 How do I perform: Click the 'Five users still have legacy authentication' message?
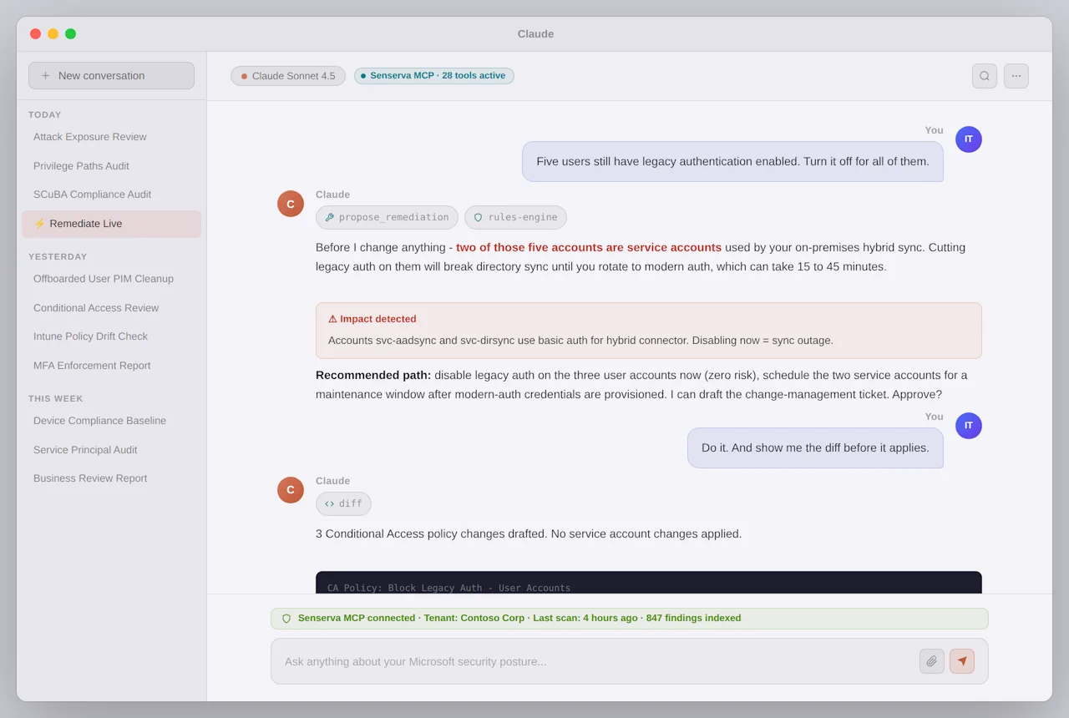(732, 161)
